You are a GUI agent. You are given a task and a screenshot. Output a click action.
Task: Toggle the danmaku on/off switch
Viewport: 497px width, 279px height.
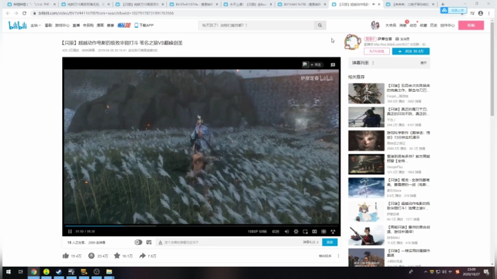(138, 242)
